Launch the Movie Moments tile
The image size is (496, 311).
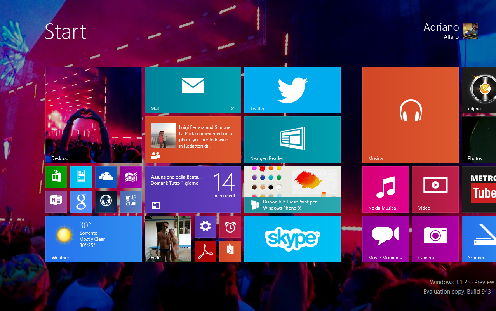pos(386,239)
